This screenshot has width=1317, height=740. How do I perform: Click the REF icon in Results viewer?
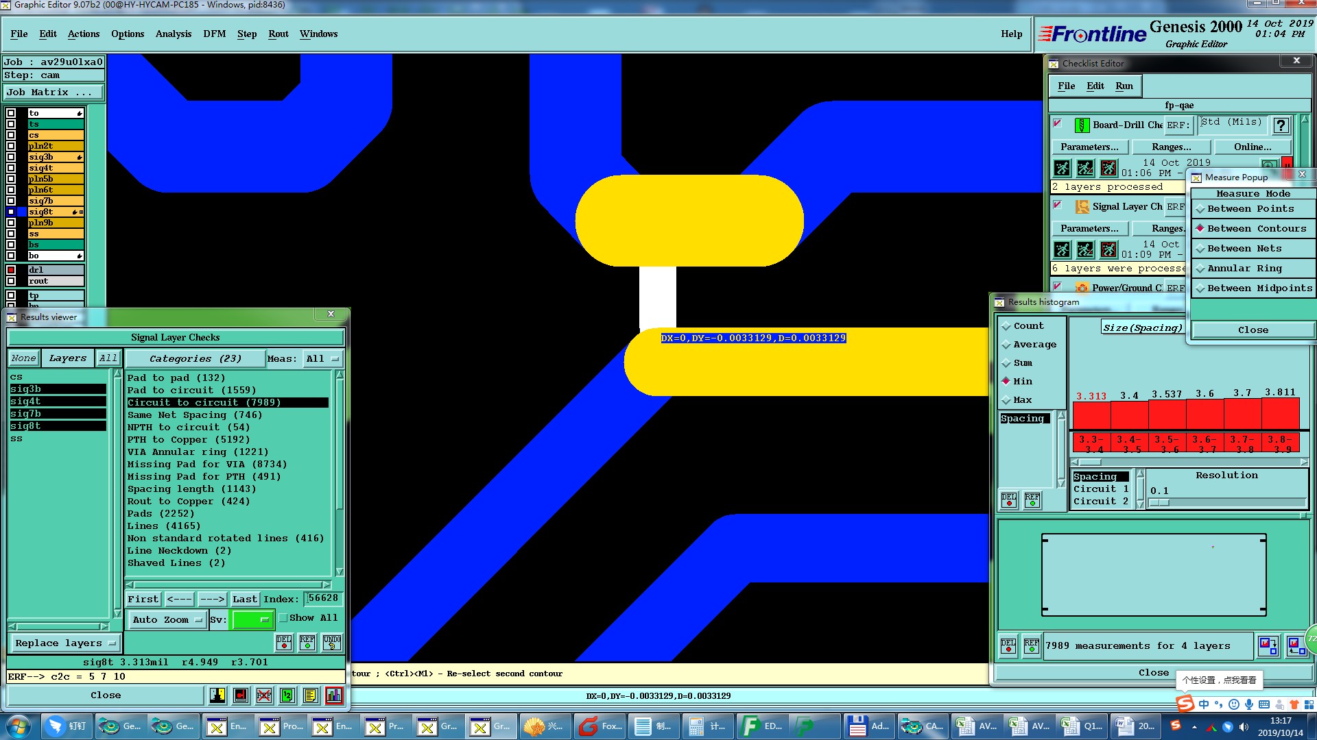coord(307,642)
